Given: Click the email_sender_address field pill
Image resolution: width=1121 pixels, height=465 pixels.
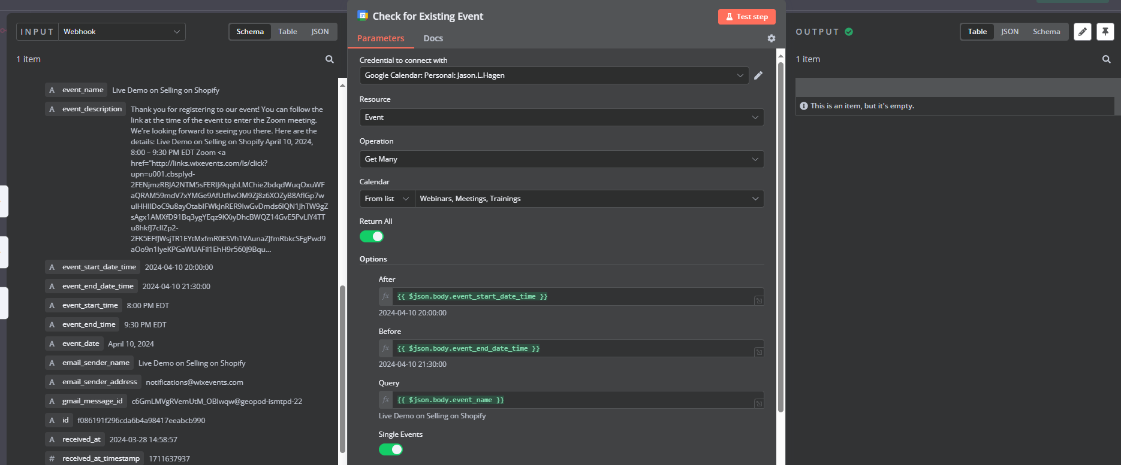Looking at the screenshot, I should tap(93, 382).
